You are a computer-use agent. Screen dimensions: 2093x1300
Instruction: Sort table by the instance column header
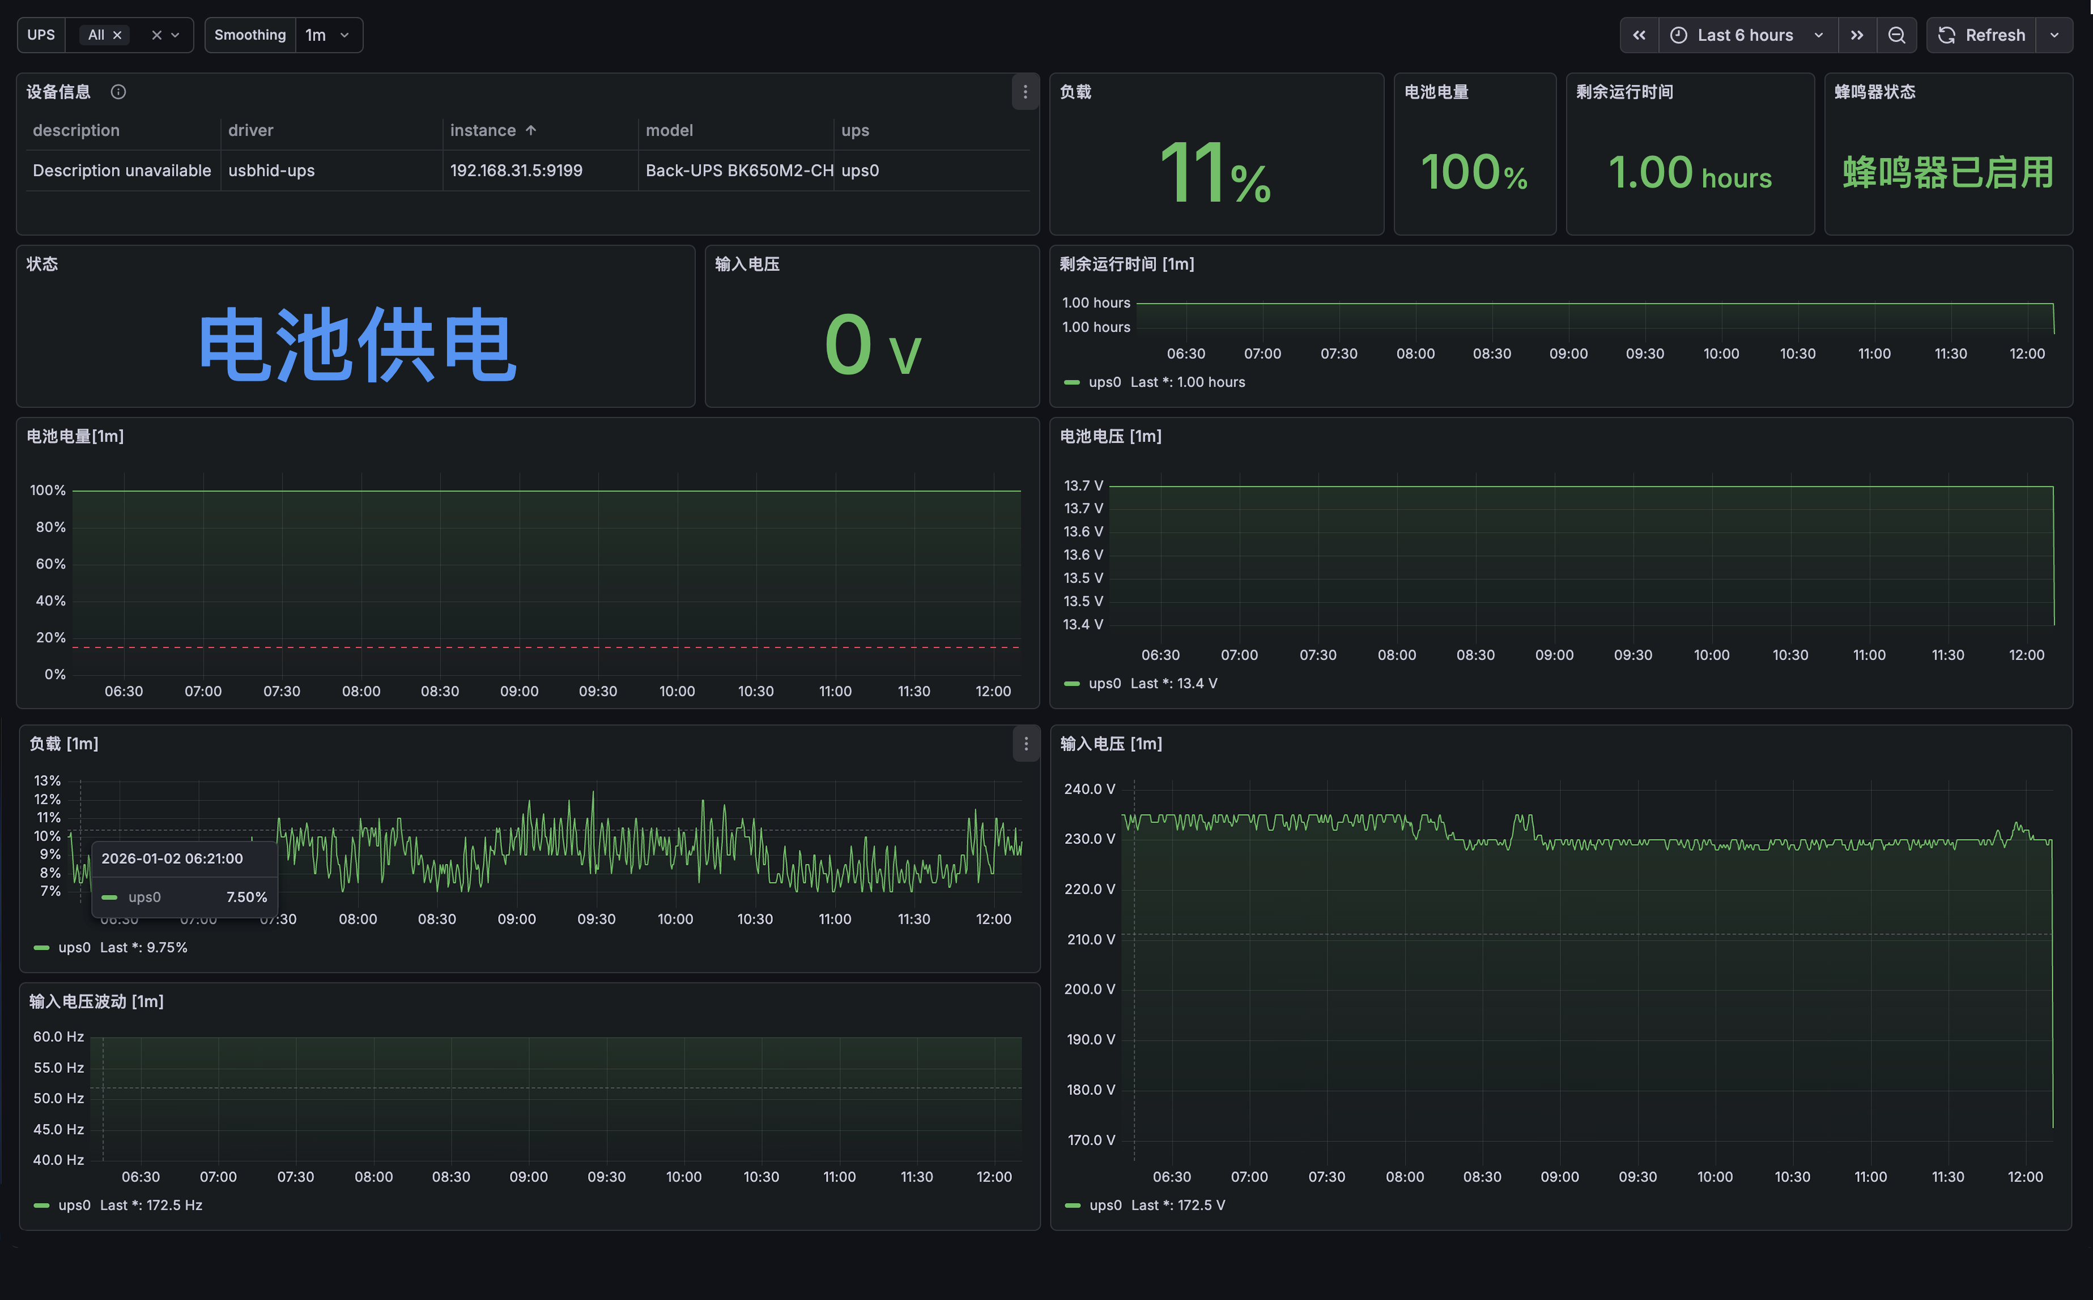click(x=483, y=131)
